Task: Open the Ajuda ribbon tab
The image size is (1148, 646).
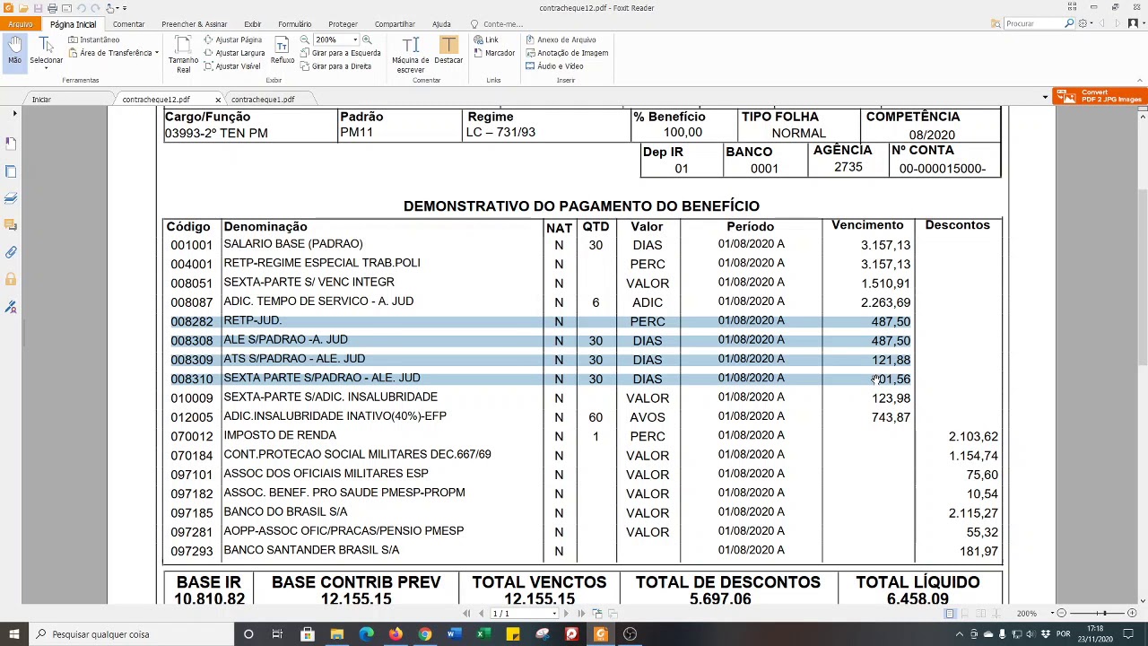Action: [x=441, y=24]
